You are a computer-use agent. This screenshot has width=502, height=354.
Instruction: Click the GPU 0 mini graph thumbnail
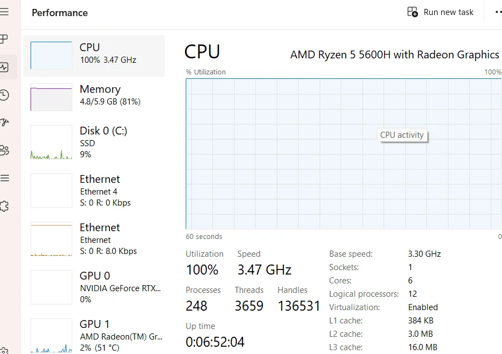pos(51,287)
